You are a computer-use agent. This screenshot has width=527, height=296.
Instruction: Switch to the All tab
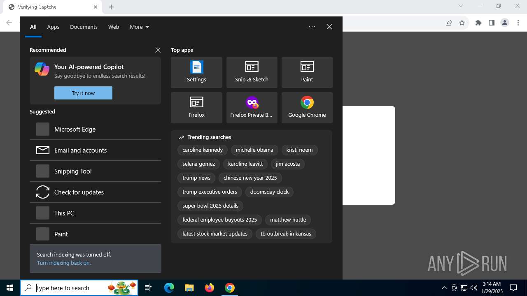coord(33,27)
